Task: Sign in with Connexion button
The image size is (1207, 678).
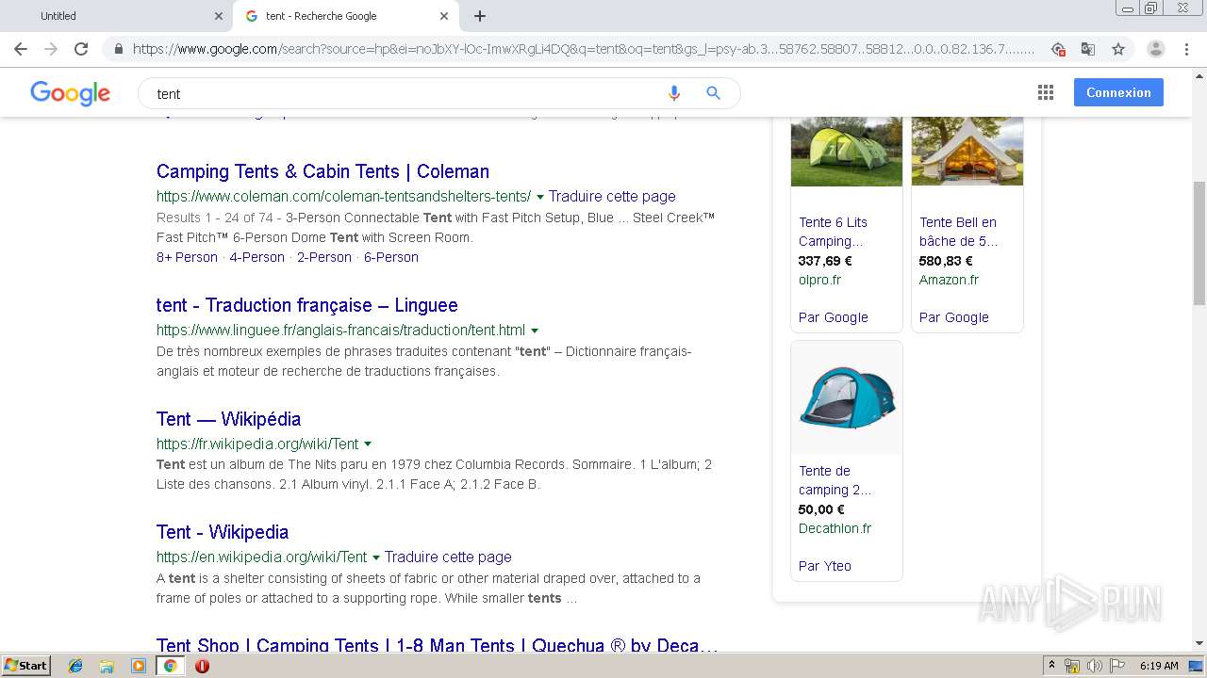Action: [x=1118, y=92]
